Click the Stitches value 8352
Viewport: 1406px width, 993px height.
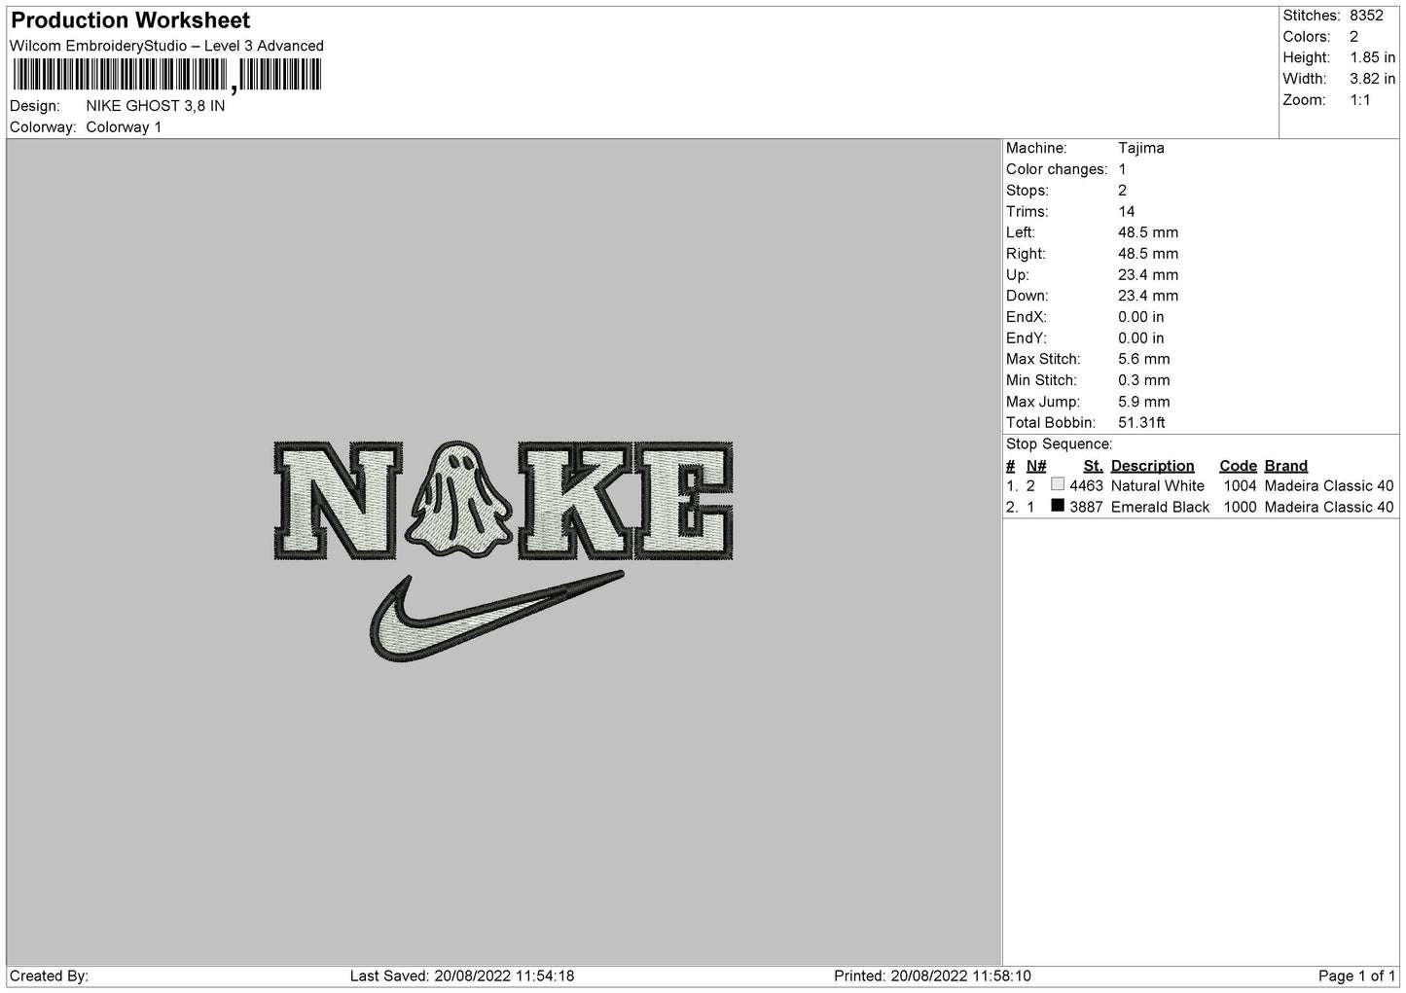pyautogui.click(x=1366, y=16)
